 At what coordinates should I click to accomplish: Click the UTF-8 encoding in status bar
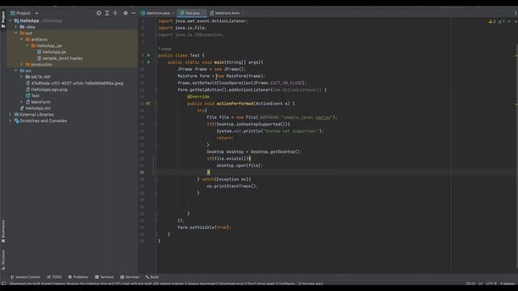[491, 284]
